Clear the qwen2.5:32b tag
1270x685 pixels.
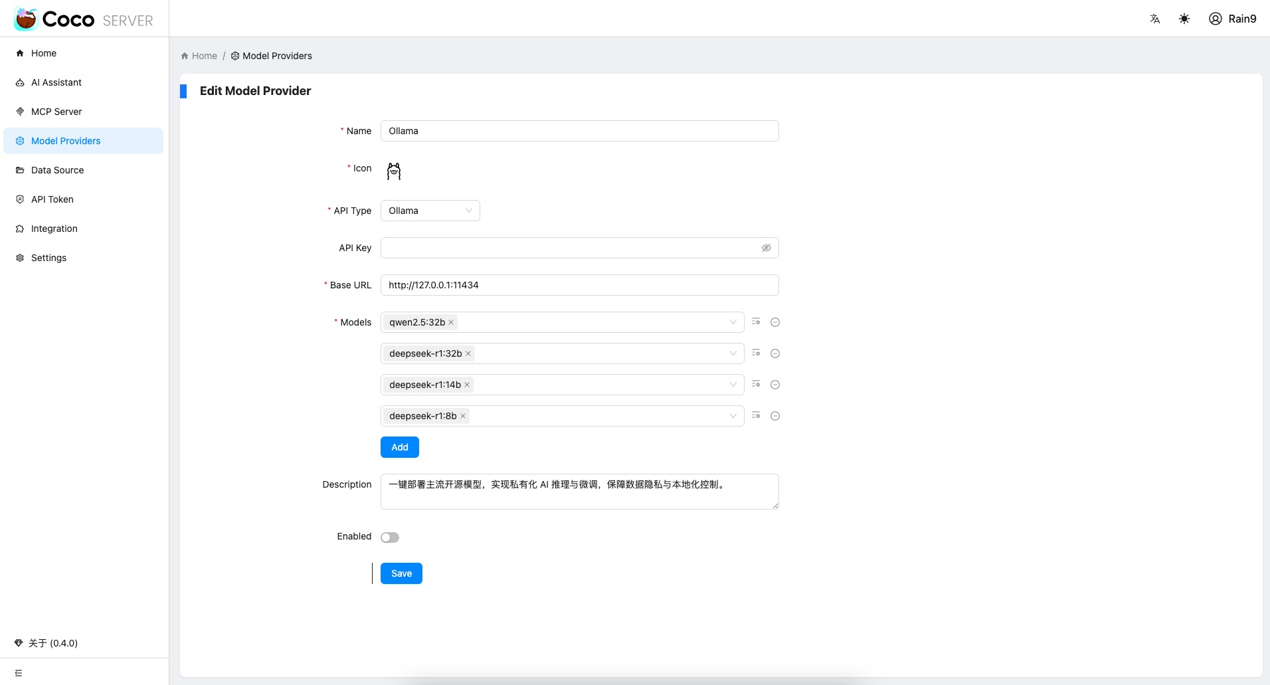(x=451, y=322)
